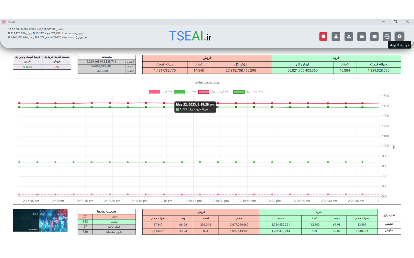
Task: Click the نمایه بازار header cell
Action: (389, 215)
